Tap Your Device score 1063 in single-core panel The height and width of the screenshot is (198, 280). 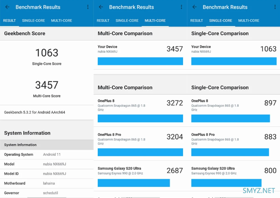[268, 49]
